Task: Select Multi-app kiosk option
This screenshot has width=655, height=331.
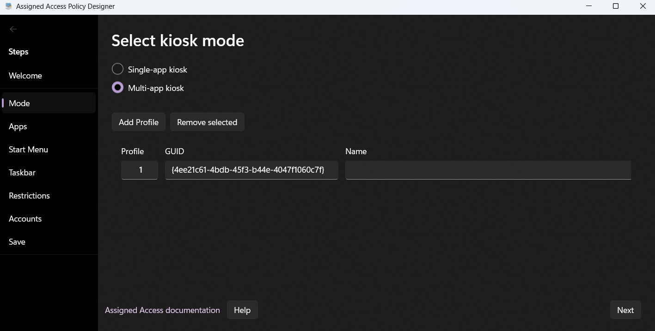Action: pyautogui.click(x=148, y=88)
